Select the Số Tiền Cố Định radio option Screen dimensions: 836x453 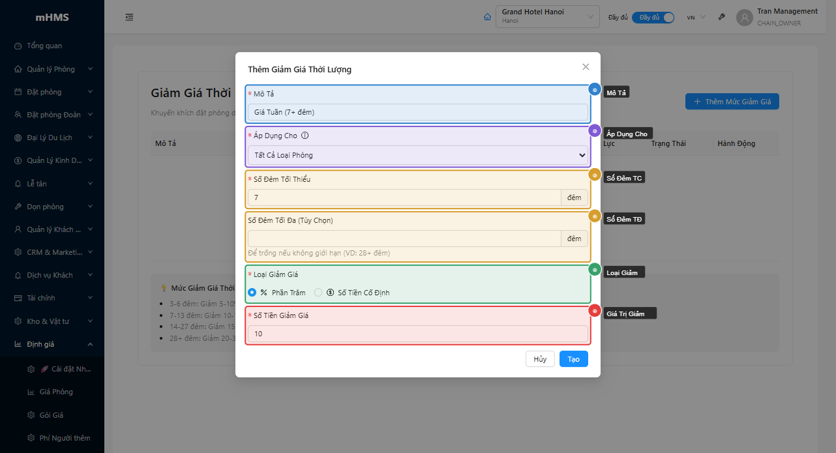pyautogui.click(x=318, y=293)
